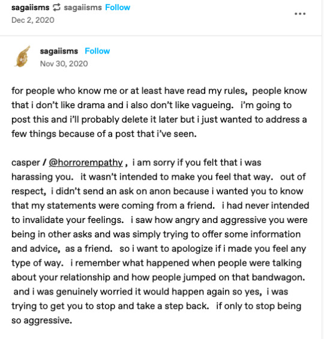324x339 pixels.
Task: Open bold sagaiisms name beside the avatar
Action: (59, 51)
